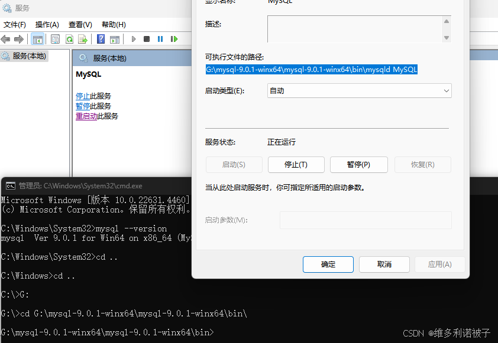
Task: Click the Back arrow in Services toolbar
Action: pyautogui.click(x=5, y=40)
